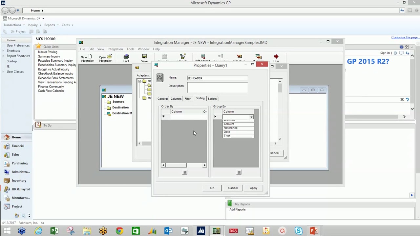Open the Group By column dropdown arrow

pos(251,117)
